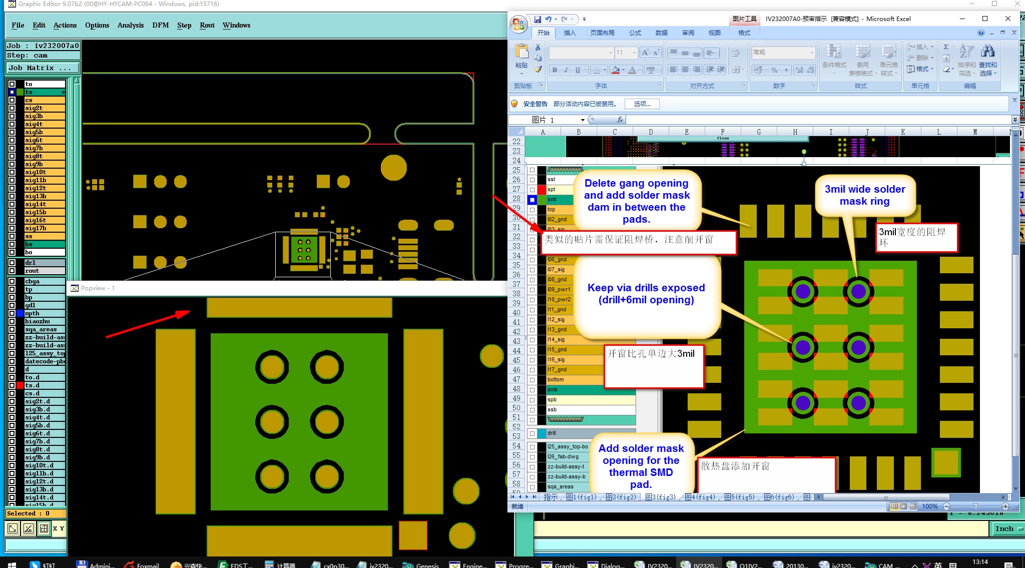Click the 选项... security options button
Image resolution: width=1025 pixels, height=568 pixels.
point(642,104)
